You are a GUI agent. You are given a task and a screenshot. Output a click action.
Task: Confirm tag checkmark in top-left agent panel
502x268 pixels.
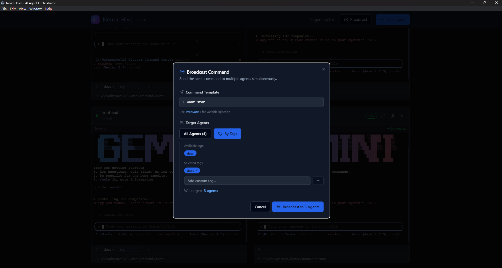coord(143,87)
